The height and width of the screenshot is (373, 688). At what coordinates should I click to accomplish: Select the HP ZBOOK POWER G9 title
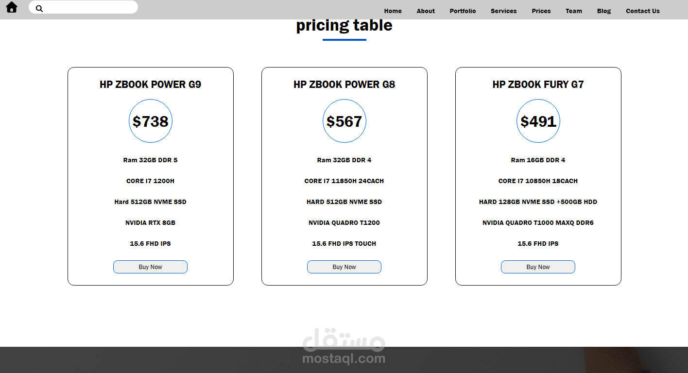coord(151,85)
